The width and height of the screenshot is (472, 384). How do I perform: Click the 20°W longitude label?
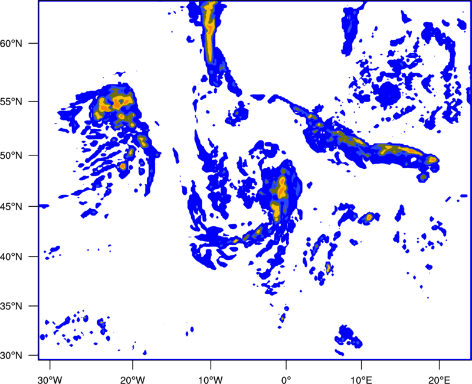132,380
